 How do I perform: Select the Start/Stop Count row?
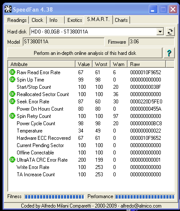[x=91, y=87]
